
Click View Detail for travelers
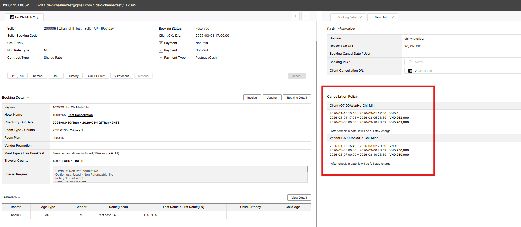pyautogui.click(x=299, y=197)
